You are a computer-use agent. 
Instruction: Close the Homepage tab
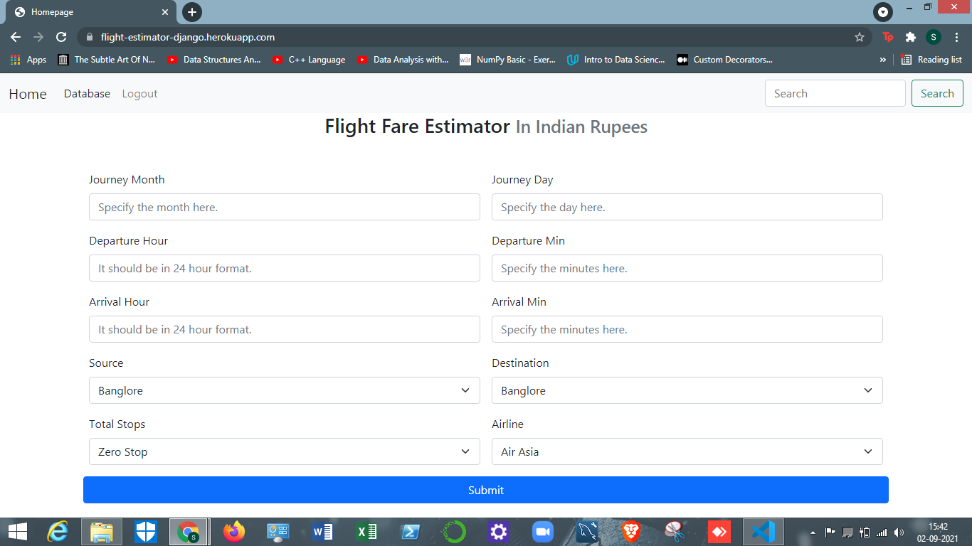(x=165, y=12)
